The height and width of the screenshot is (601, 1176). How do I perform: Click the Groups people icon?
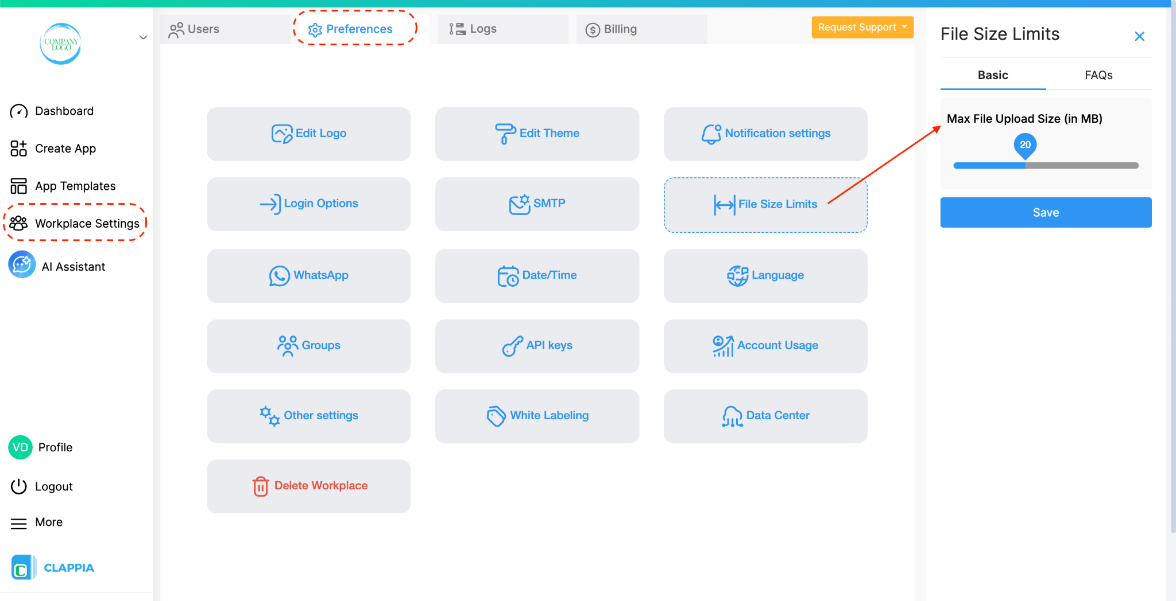coord(288,346)
